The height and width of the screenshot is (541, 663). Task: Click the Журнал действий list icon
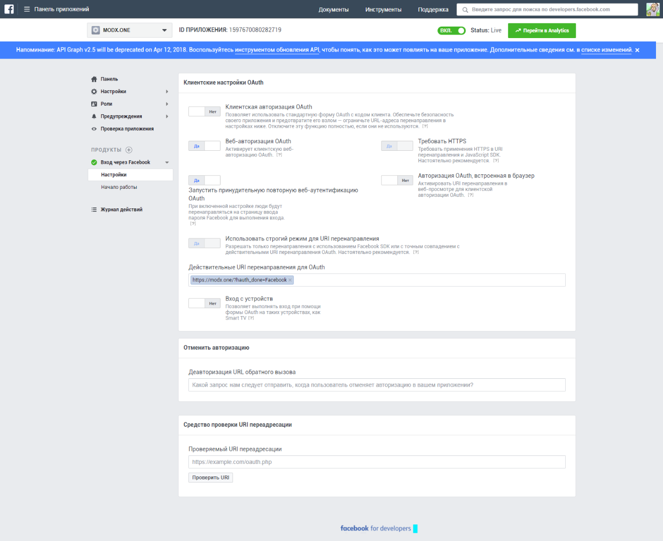point(94,209)
